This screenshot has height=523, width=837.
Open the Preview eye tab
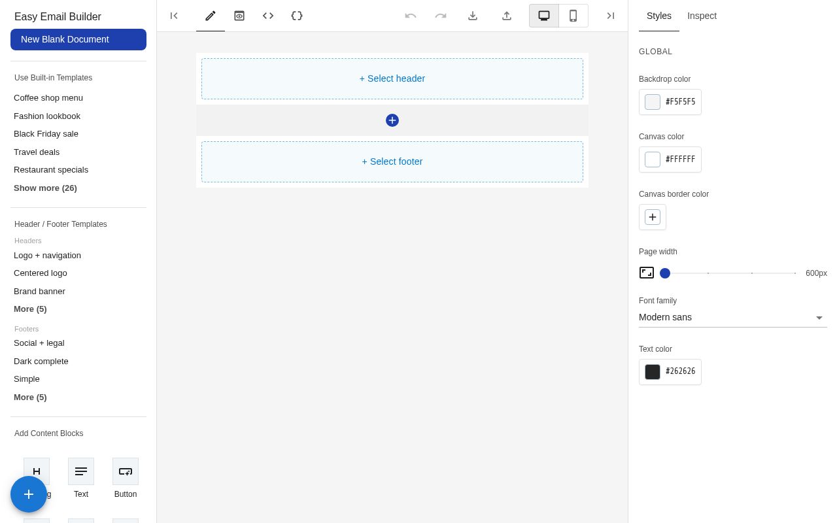tap(239, 16)
